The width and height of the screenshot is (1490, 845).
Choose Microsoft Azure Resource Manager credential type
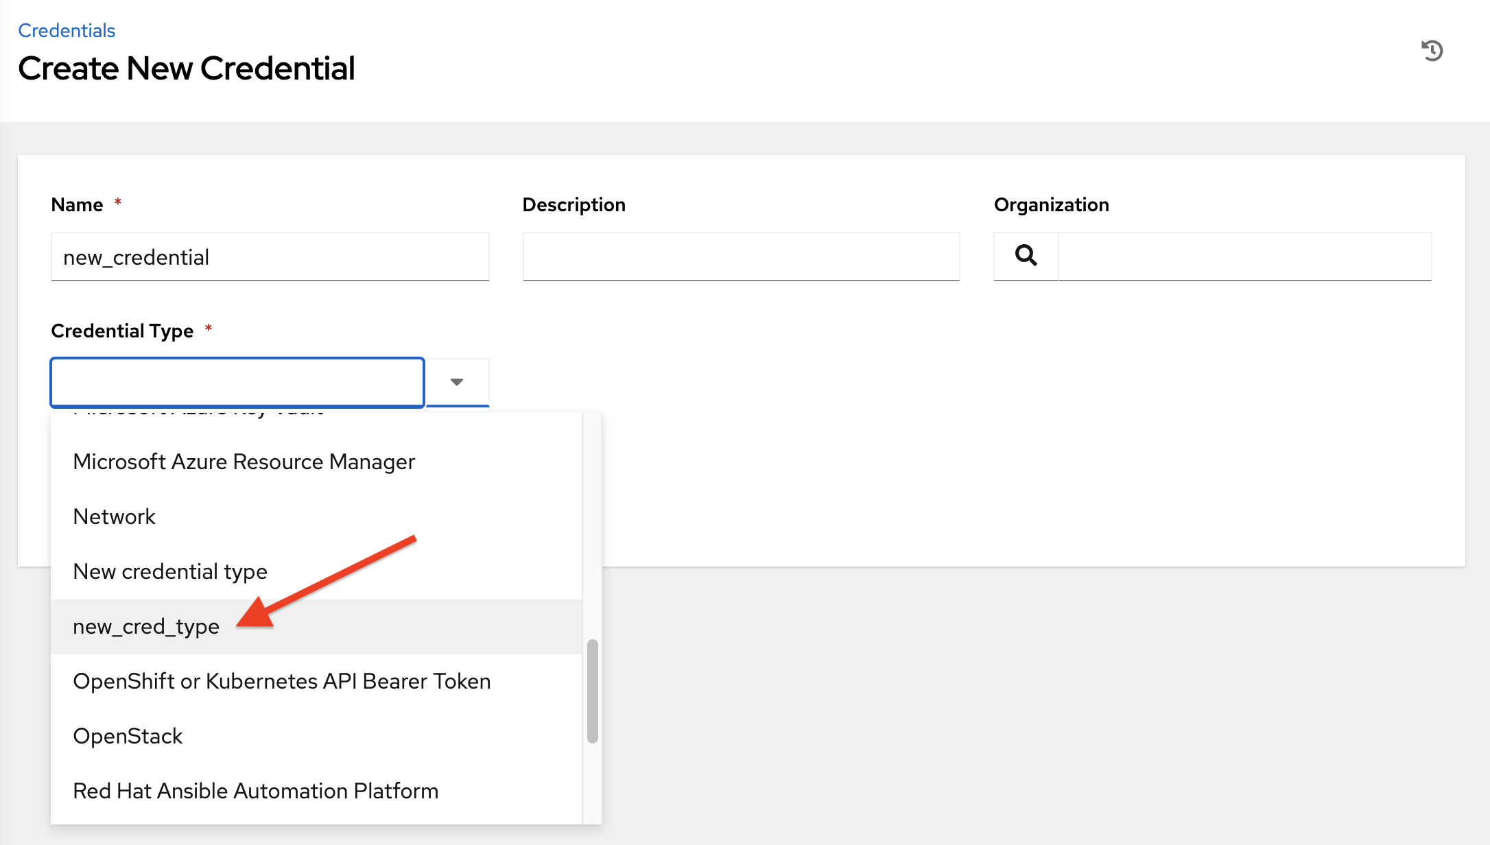pyautogui.click(x=244, y=462)
